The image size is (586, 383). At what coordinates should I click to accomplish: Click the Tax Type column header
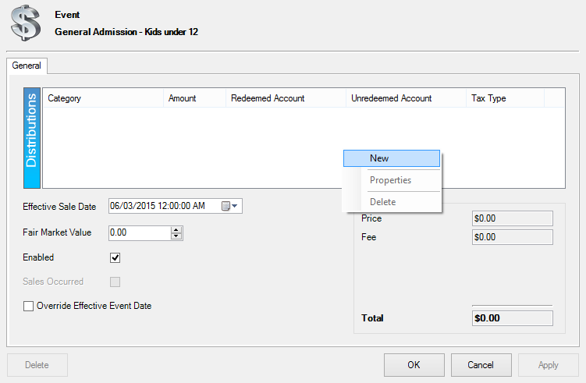506,98
